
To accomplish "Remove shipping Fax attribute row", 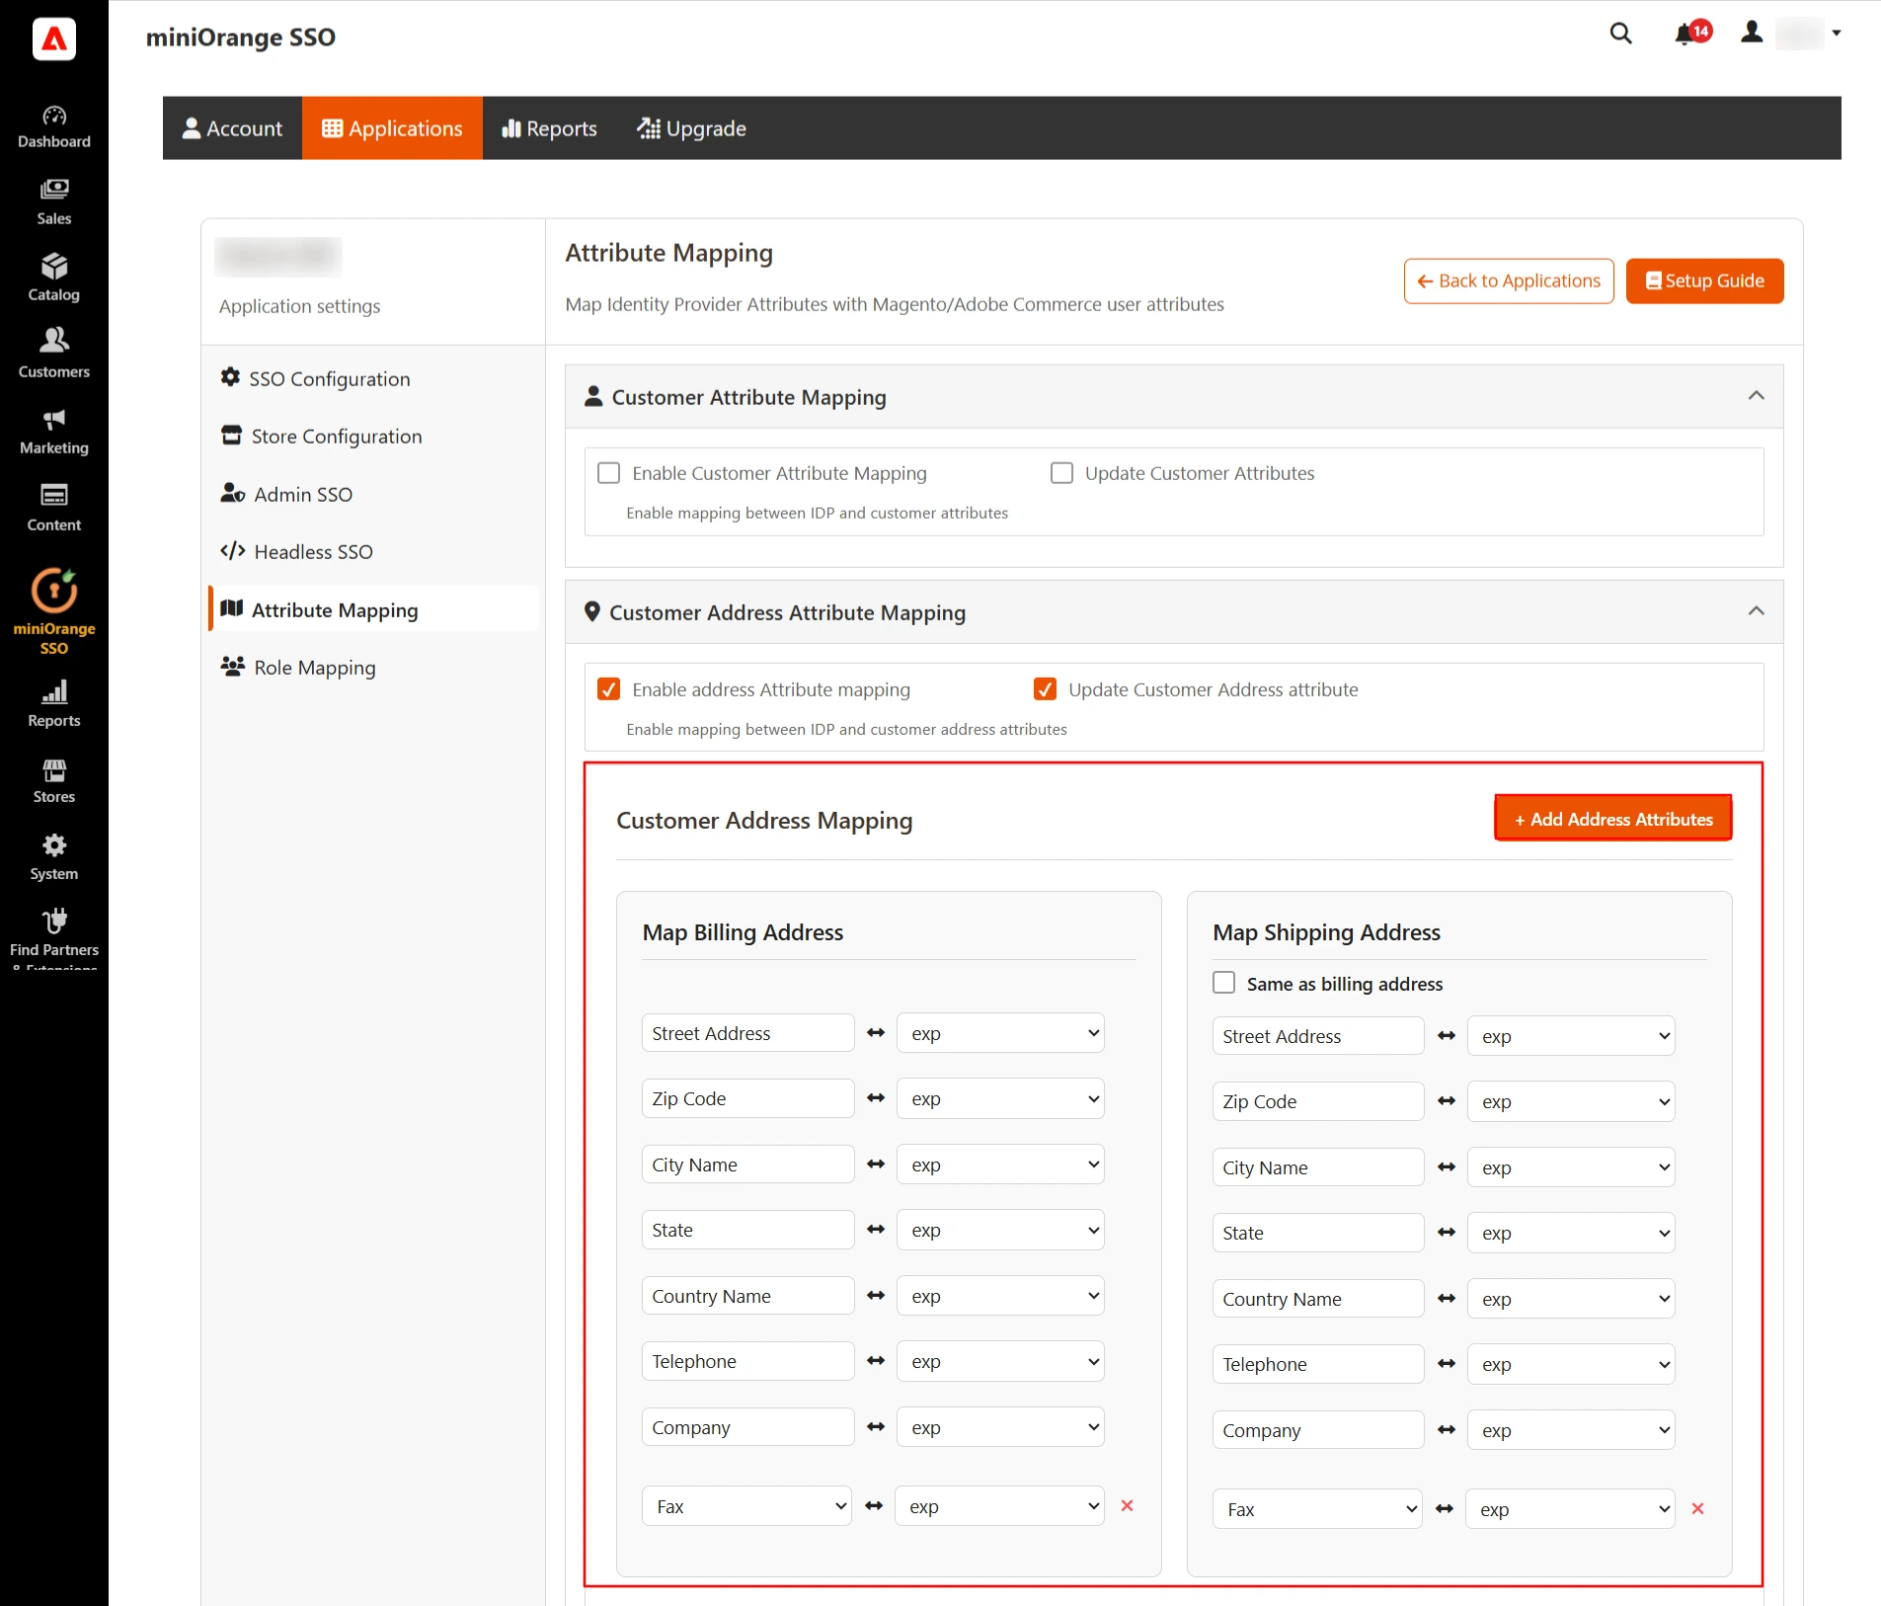I will [1697, 1508].
